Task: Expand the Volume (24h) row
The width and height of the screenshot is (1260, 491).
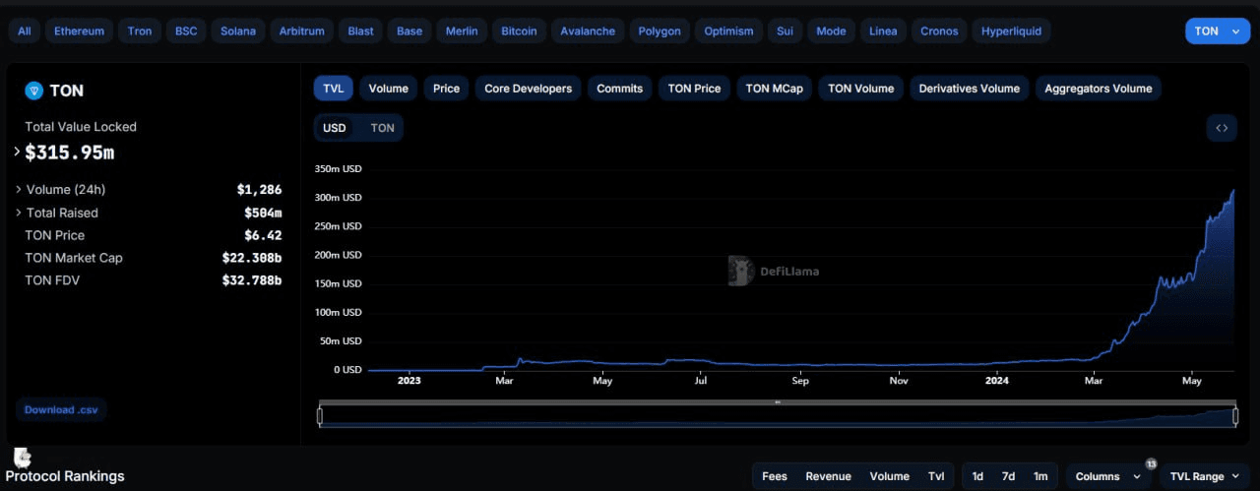Action: click(19, 189)
